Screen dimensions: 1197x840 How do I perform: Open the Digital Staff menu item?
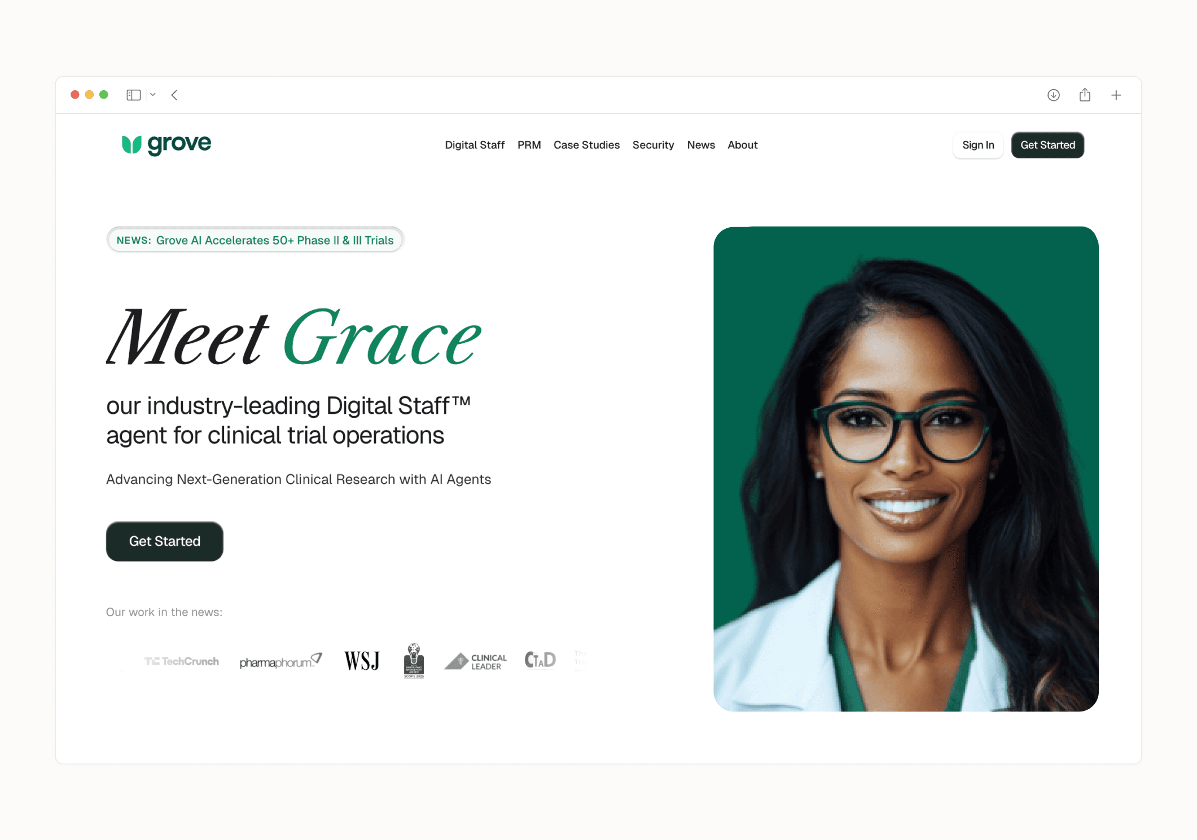[x=475, y=145]
